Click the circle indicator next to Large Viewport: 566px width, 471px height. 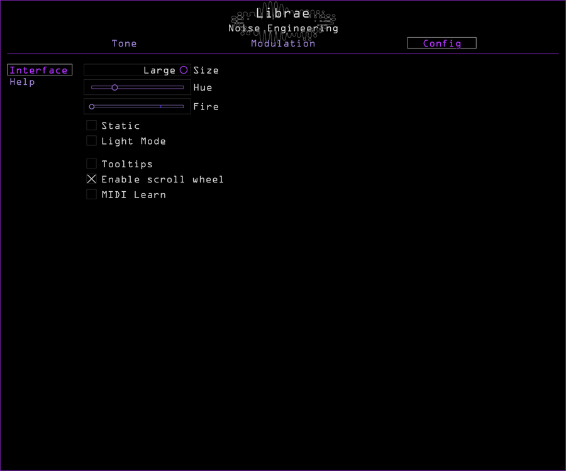click(x=183, y=70)
